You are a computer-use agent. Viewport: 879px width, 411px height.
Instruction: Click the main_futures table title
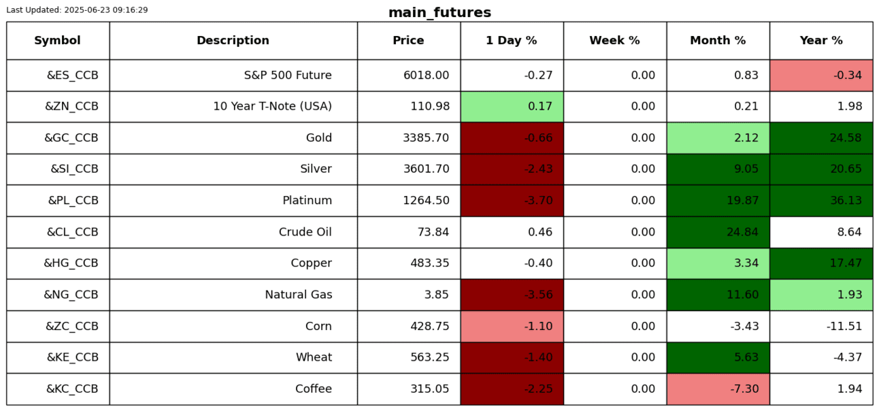439,13
